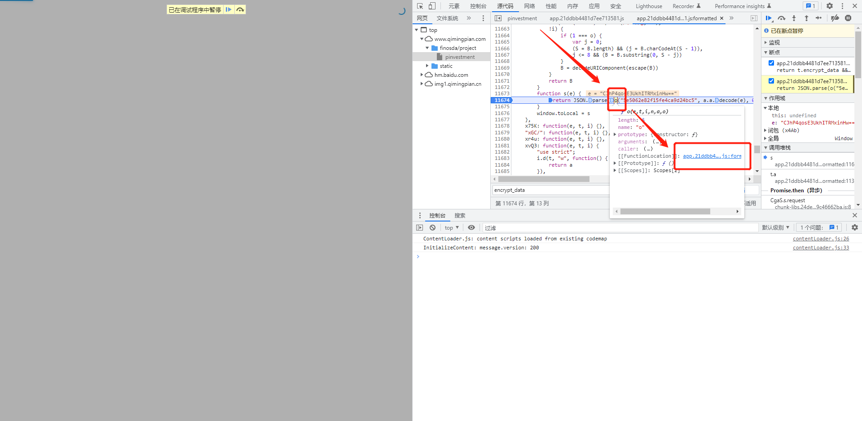The image size is (862, 421).
Task: Expand the 闭包 (x4Ab) scope
Action: (765, 130)
